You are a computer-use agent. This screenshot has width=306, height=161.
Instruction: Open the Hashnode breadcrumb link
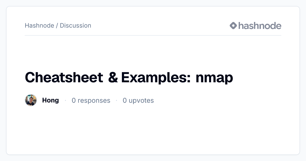pos(39,26)
